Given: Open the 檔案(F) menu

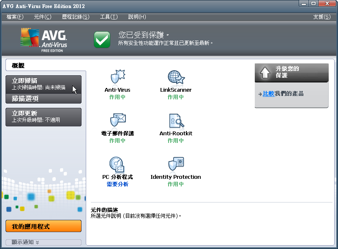Looking at the screenshot, I should click(15, 17).
